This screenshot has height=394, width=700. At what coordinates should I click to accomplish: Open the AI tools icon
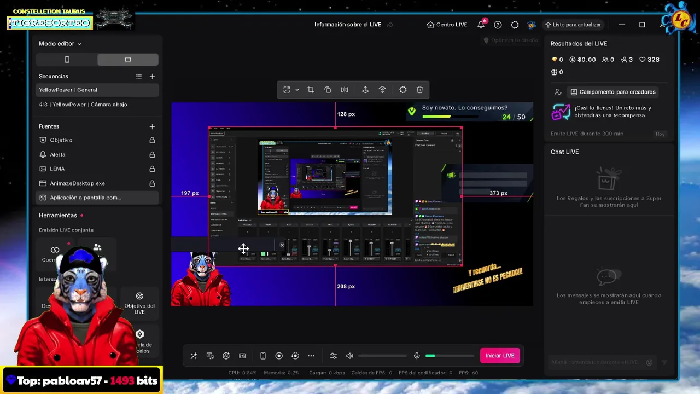[x=226, y=356]
